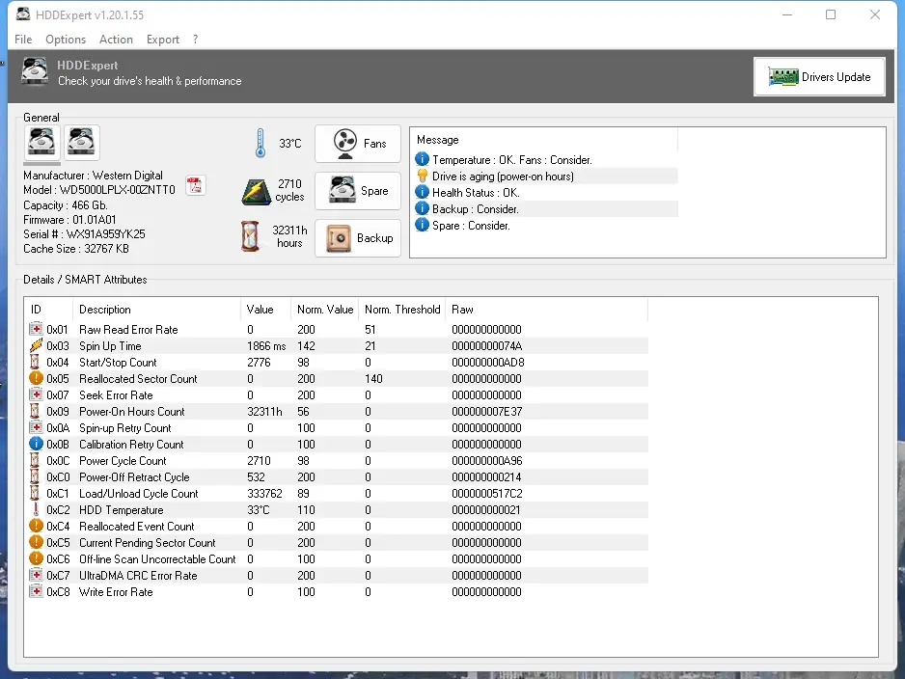Click the Reallocated Sector Count warning icon

pos(36,378)
